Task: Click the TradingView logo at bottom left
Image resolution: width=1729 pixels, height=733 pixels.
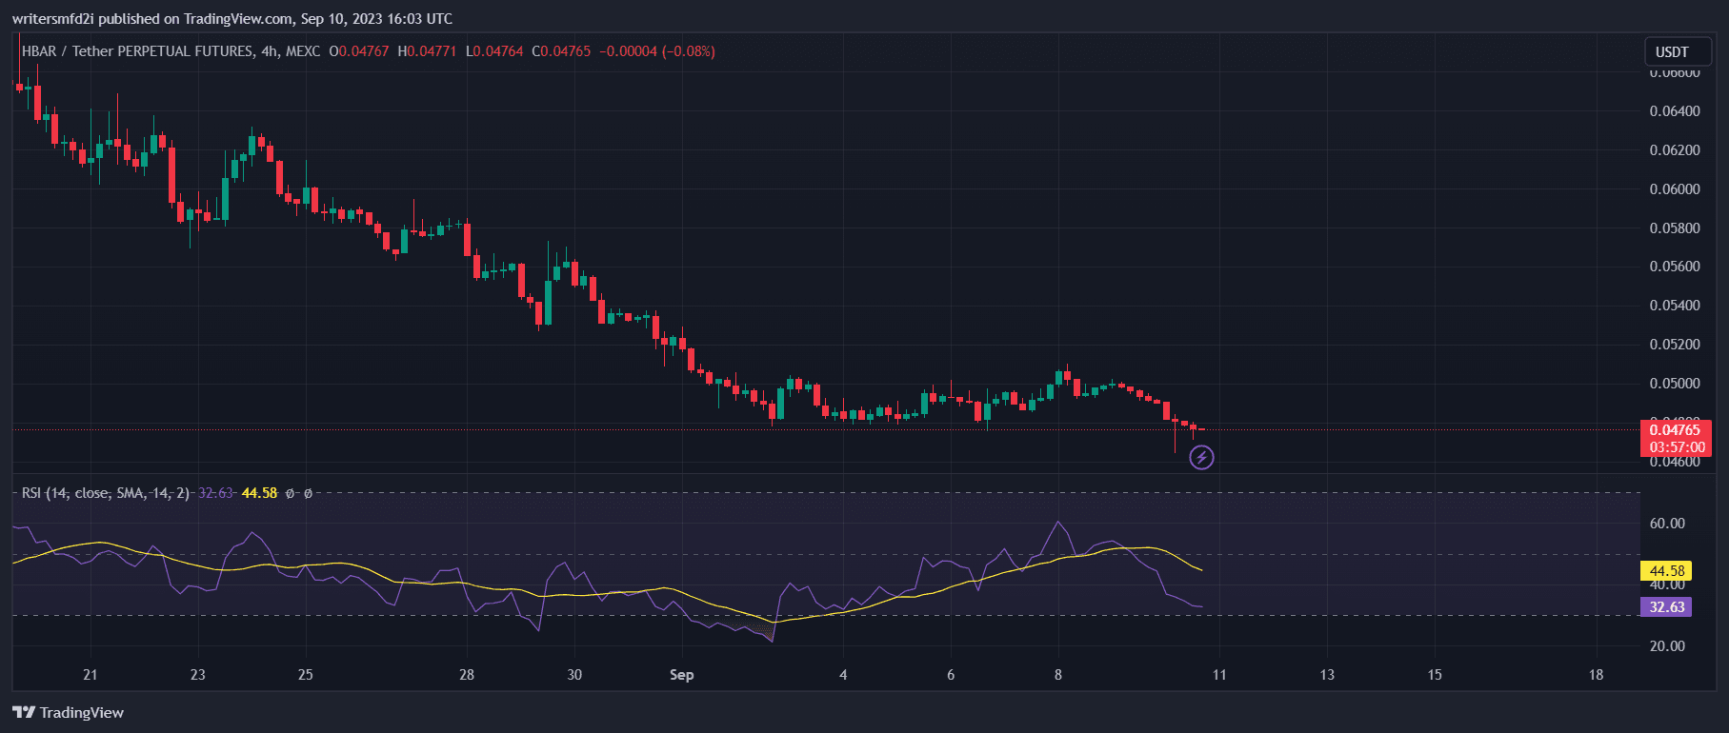Action: pos(69,712)
